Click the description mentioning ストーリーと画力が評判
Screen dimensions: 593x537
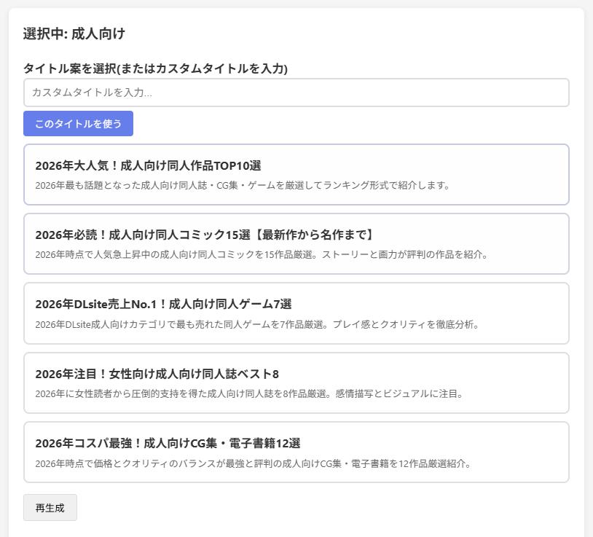pos(261,254)
